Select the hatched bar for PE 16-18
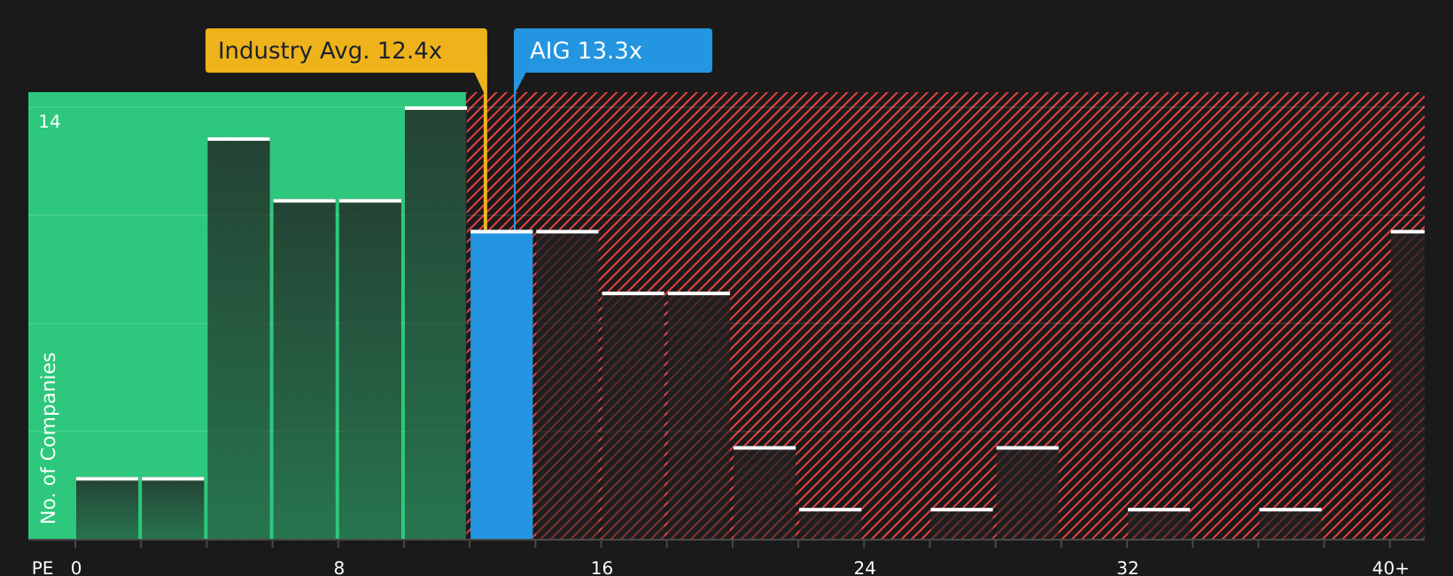Image resolution: width=1453 pixels, height=576 pixels. coord(633,416)
